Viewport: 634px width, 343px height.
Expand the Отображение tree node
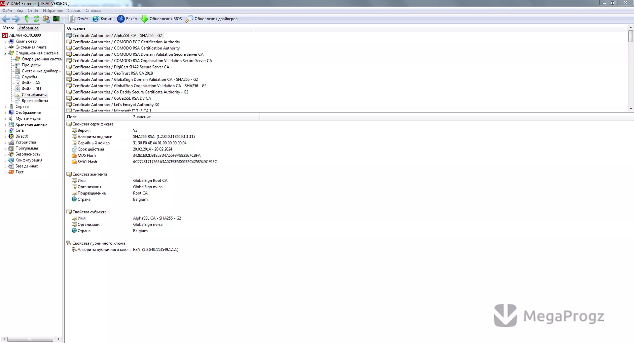pos(5,113)
